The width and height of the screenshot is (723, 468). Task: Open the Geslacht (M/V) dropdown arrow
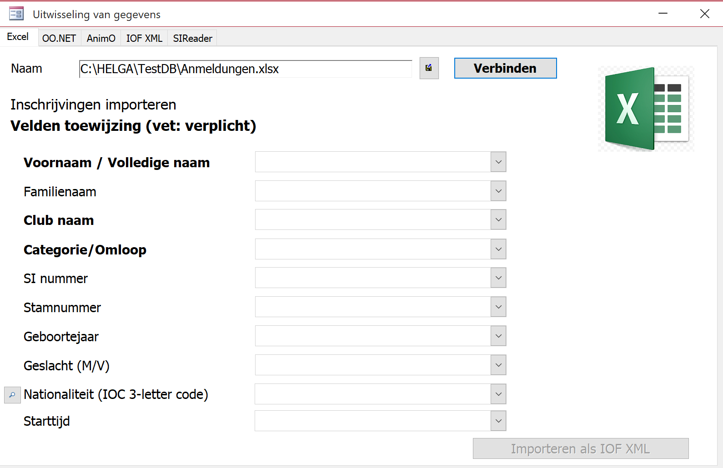coord(498,365)
